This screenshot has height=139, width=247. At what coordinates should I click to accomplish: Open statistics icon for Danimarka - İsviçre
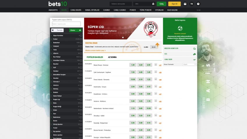(x=156, y=86)
